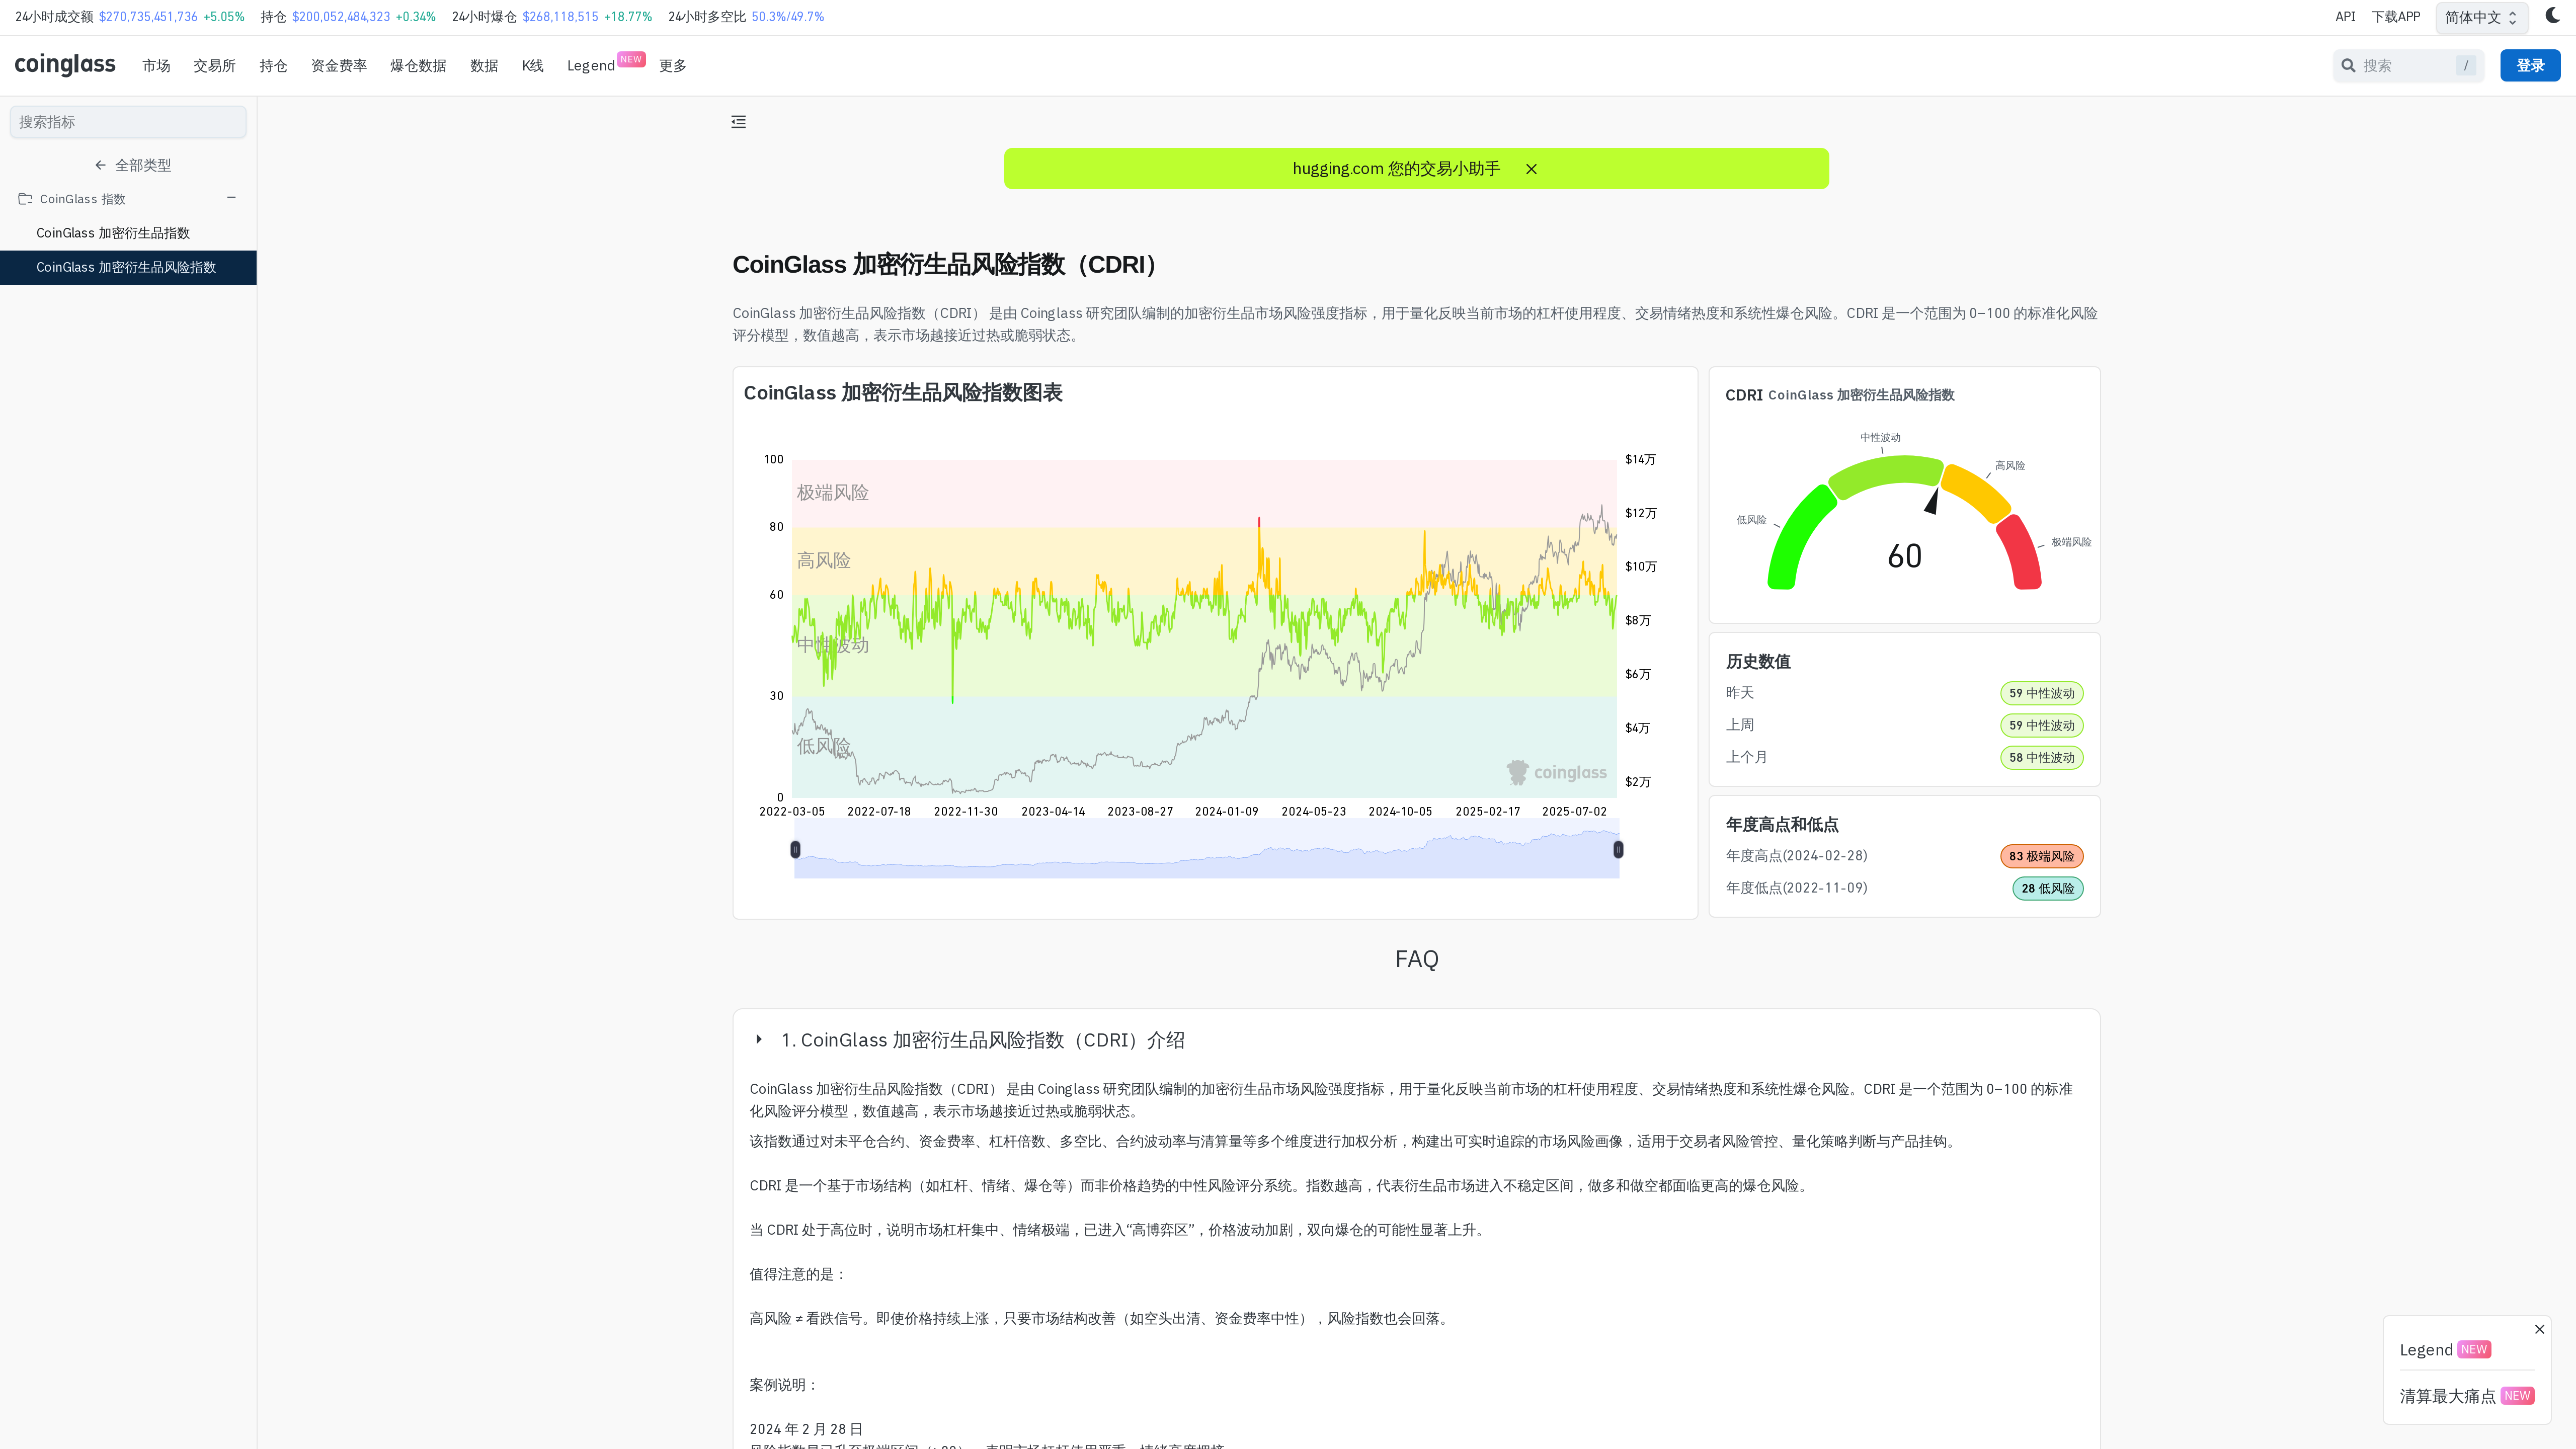The height and width of the screenshot is (1449, 2576).
Task: Click the sidebar collapse icon above banner
Action: (x=738, y=122)
